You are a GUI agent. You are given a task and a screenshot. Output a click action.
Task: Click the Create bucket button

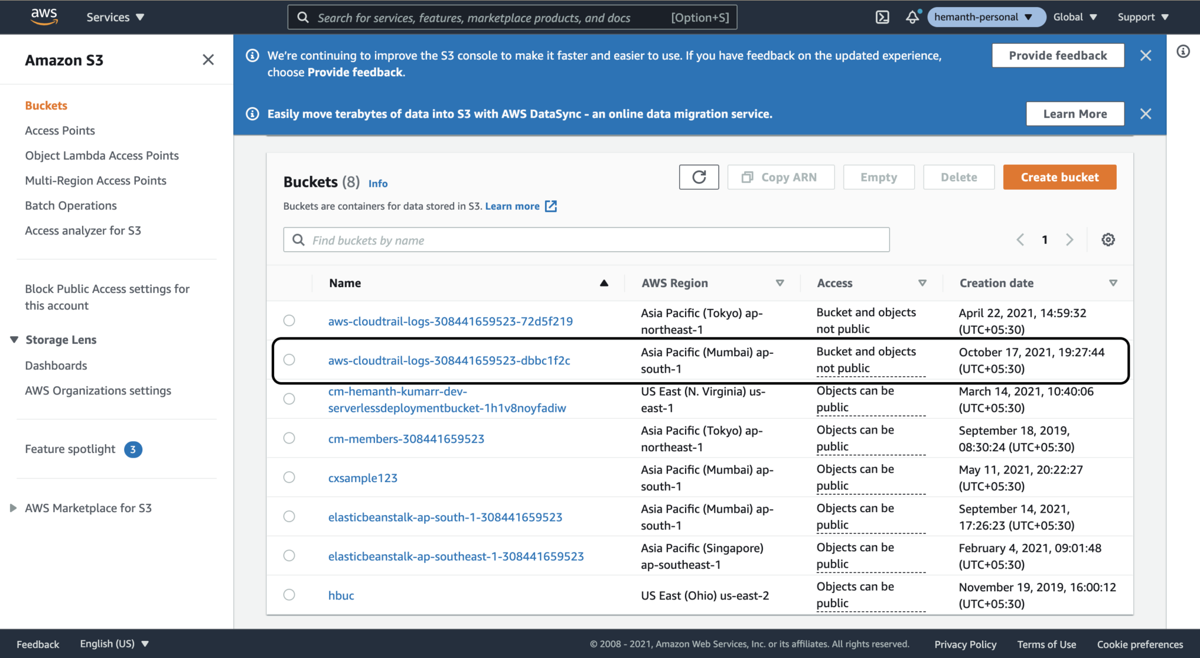(1059, 177)
